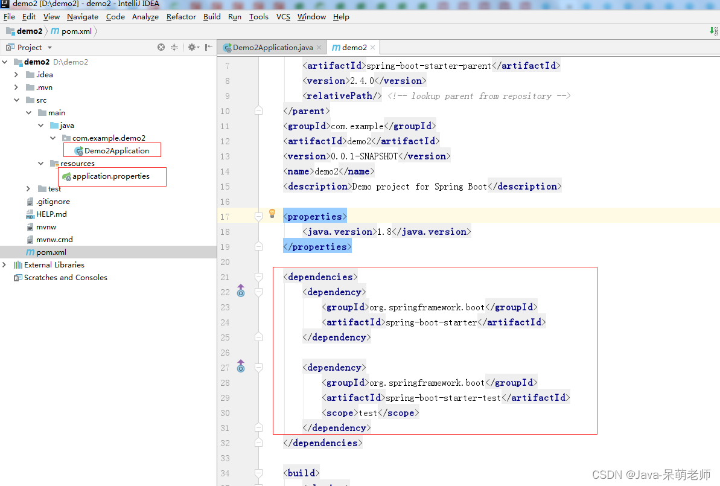Click demo2 in the breadcrumb bar
Viewport: 720px width, 486px height.
click(30, 31)
